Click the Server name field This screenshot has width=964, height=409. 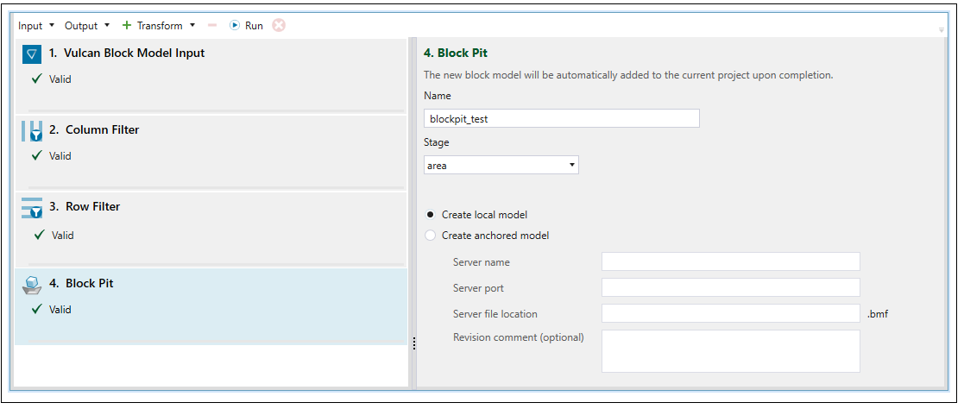click(730, 261)
